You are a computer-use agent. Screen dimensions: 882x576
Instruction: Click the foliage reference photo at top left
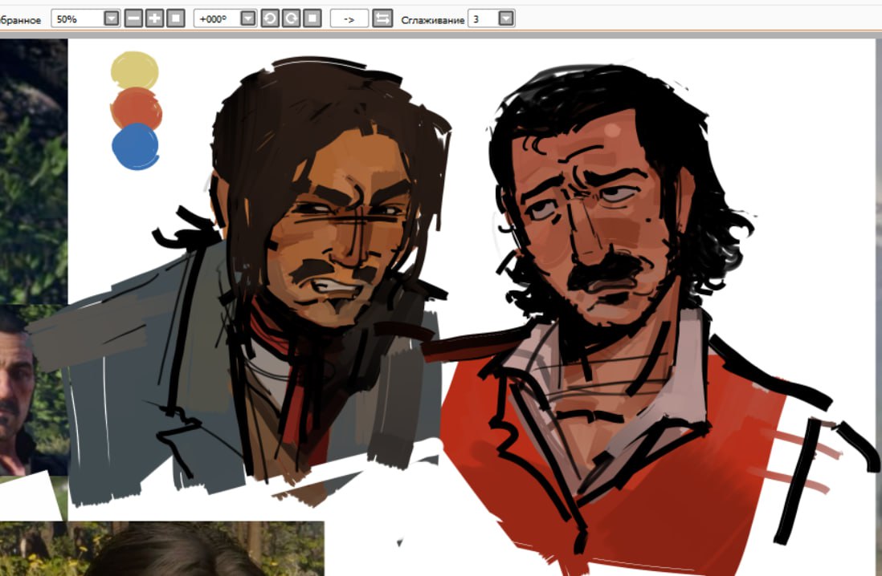point(34,172)
